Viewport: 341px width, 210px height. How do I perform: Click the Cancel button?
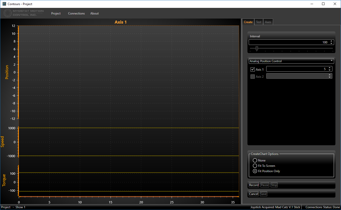(254, 194)
